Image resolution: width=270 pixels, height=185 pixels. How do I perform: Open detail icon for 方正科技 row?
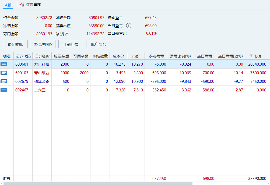[4, 64]
